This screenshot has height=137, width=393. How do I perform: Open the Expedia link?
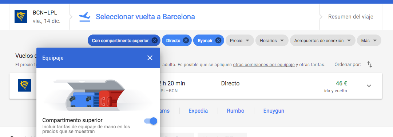tap(198, 111)
